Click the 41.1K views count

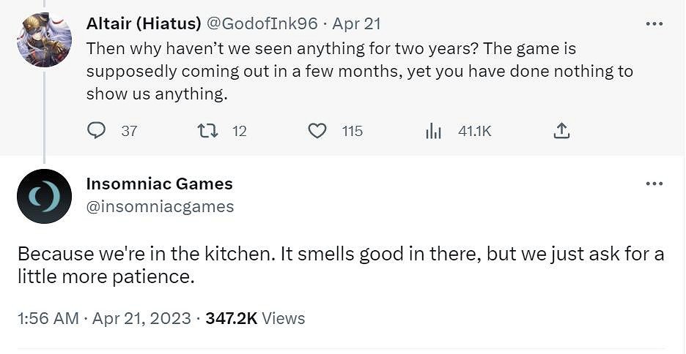pyautogui.click(x=474, y=131)
